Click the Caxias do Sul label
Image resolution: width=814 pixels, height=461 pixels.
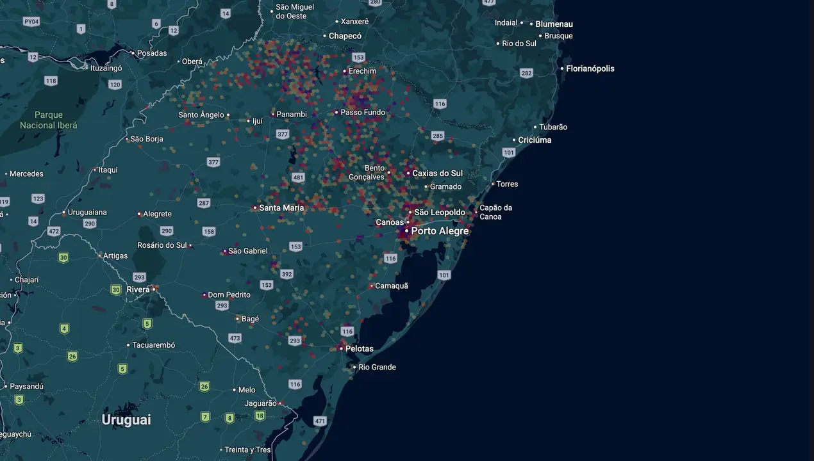pyautogui.click(x=437, y=174)
